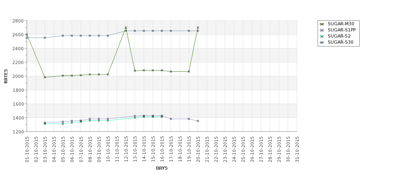The height and width of the screenshot is (175, 399).
Task: Click the 1800 y-axis tick label
Action: [18, 90]
